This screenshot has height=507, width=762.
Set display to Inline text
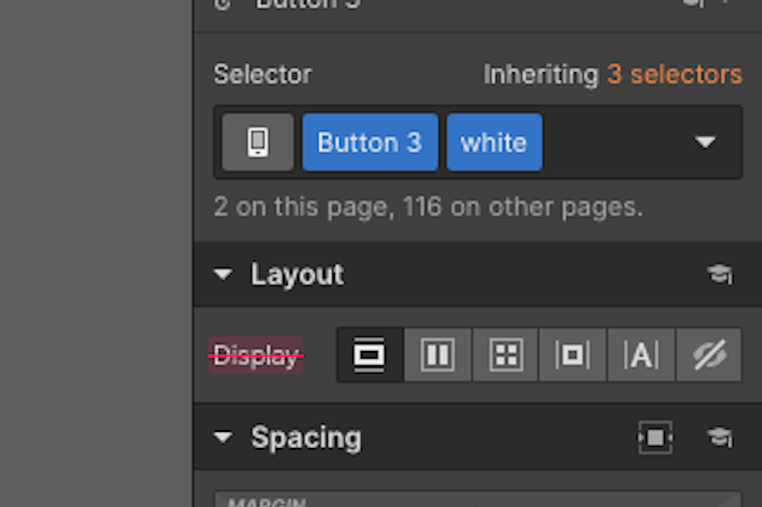pyautogui.click(x=640, y=356)
